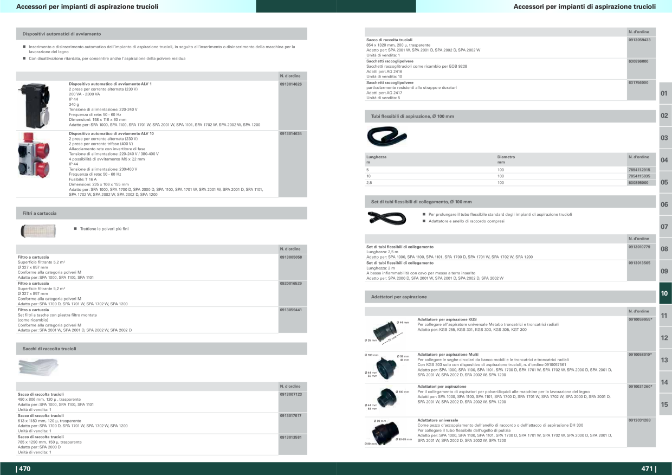The height and width of the screenshot is (475, 672).
Task: Click hose order number 7854112915
Action: click(639, 170)
